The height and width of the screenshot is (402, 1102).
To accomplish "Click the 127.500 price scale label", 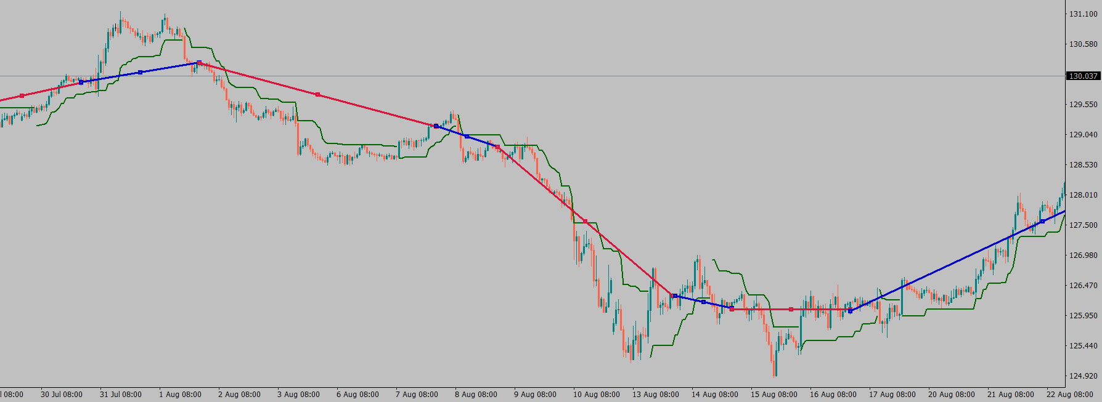I will 1083,225.
